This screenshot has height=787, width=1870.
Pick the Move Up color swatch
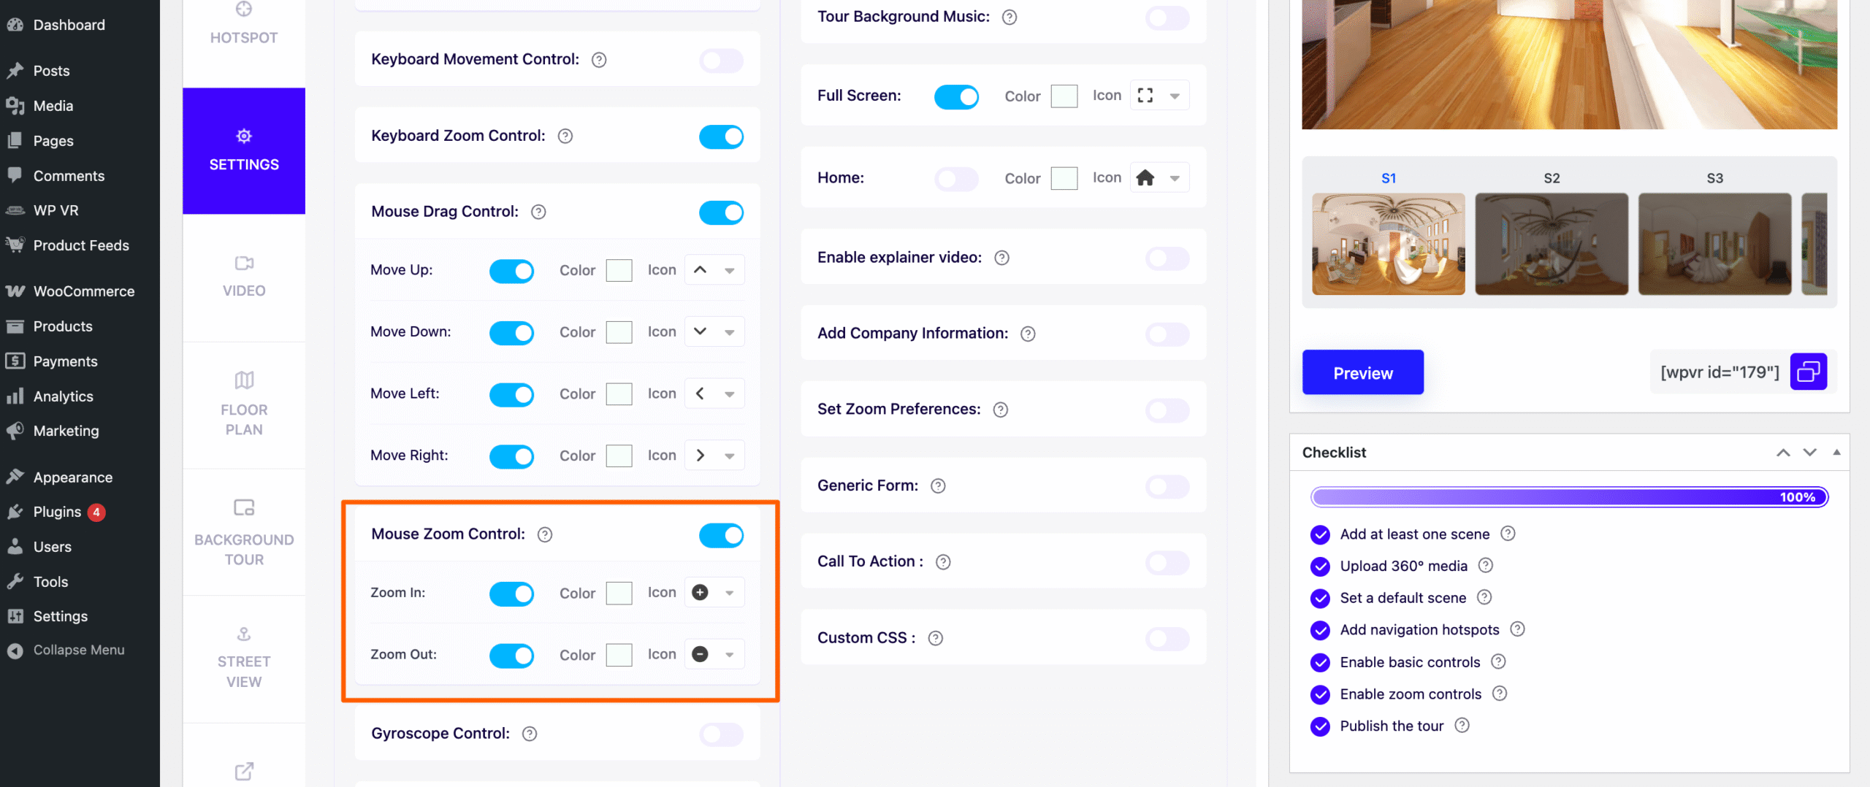(619, 270)
